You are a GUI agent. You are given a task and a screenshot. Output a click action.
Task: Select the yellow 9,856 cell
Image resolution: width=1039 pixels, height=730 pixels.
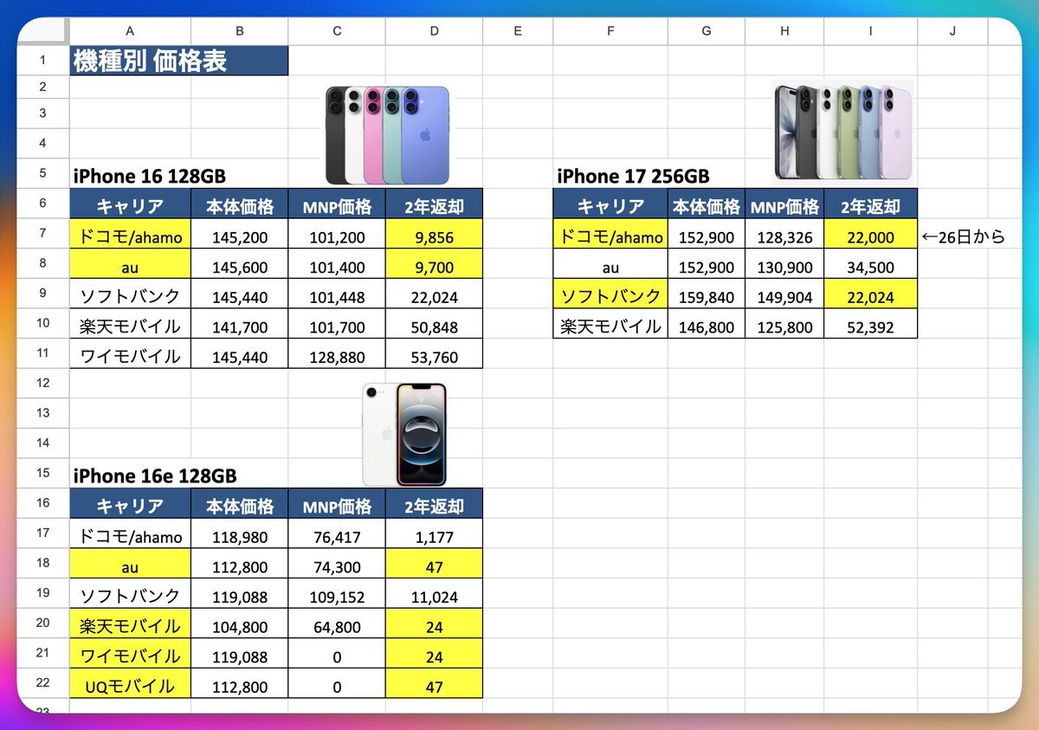tap(434, 234)
